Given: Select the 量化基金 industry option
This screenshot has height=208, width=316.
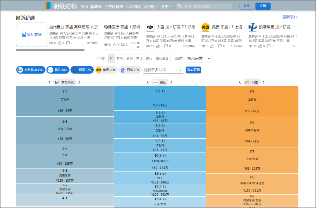Looking at the screenshot, I should (x=162, y=59).
